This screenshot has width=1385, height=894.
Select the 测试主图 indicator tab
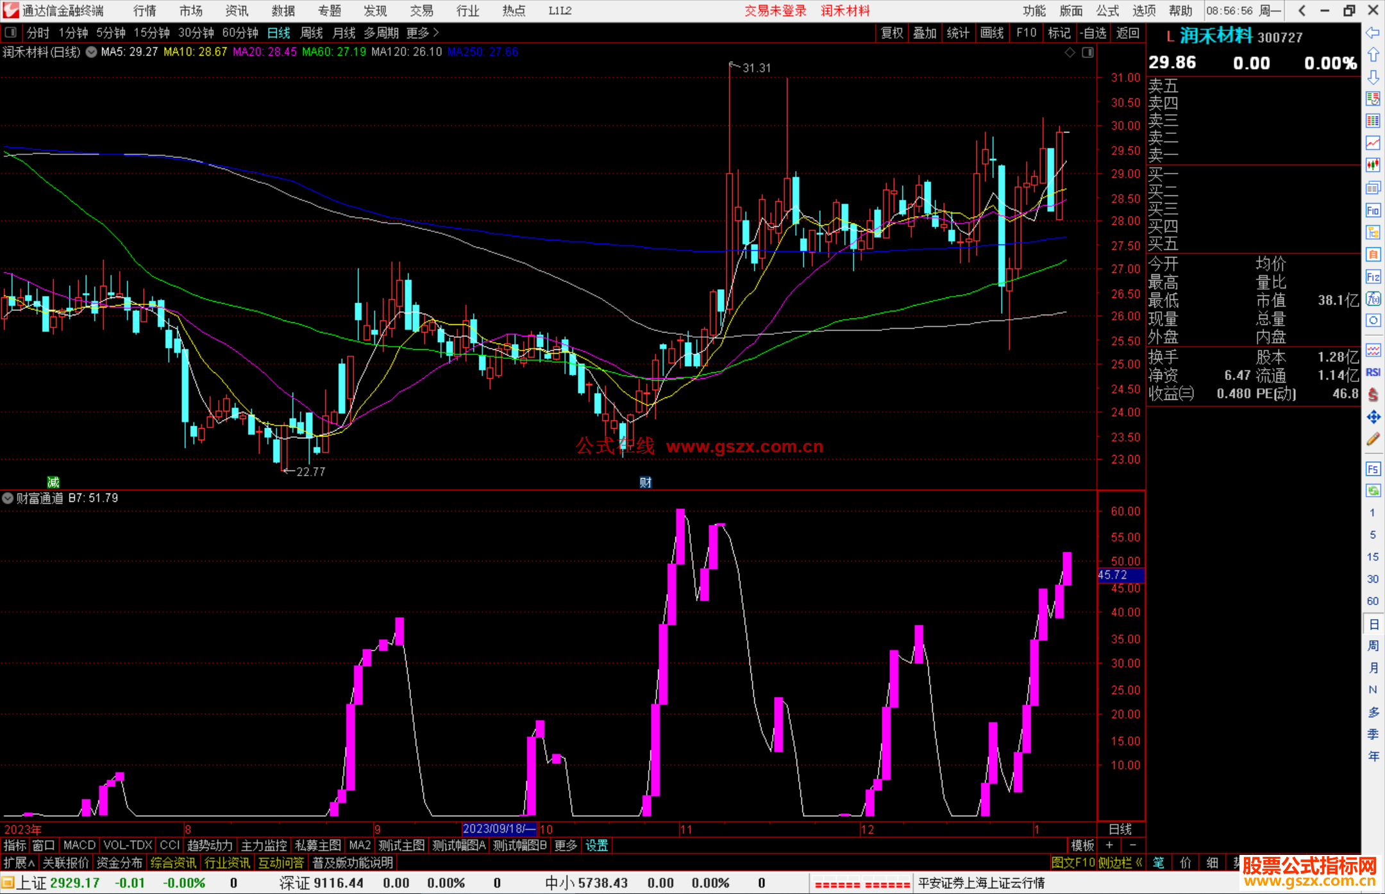tap(401, 845)
